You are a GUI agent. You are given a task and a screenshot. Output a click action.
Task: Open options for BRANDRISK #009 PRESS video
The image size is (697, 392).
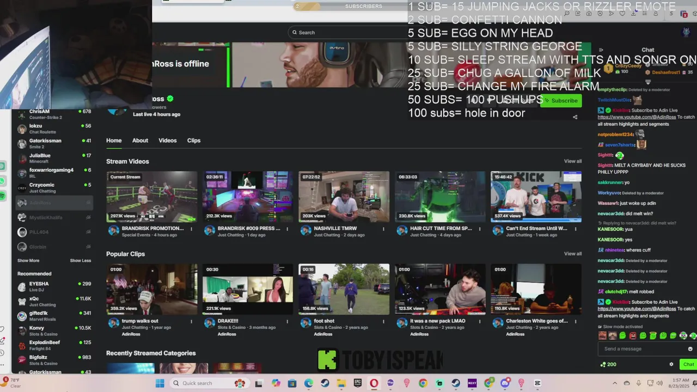(288, 229)
